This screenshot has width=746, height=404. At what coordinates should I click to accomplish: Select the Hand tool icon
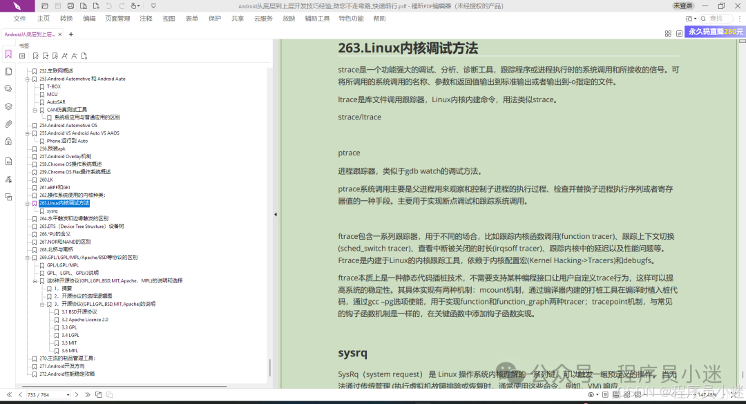(134, 6)
